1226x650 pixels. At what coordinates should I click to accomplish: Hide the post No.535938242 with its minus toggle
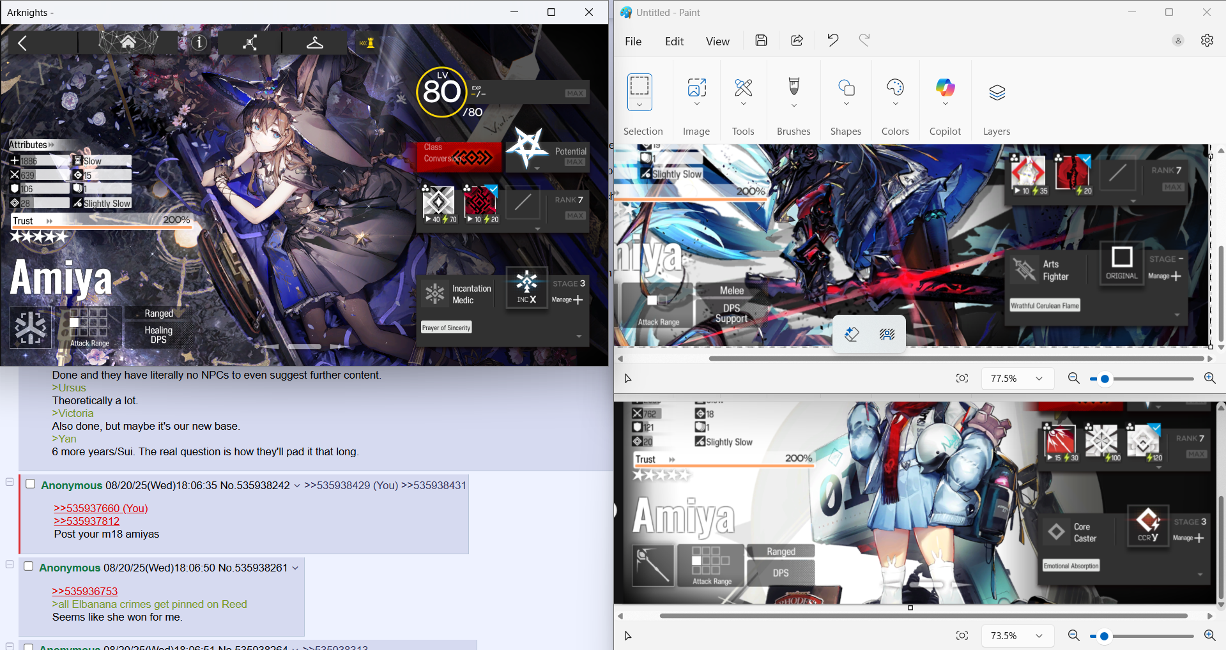click(10, 482)
